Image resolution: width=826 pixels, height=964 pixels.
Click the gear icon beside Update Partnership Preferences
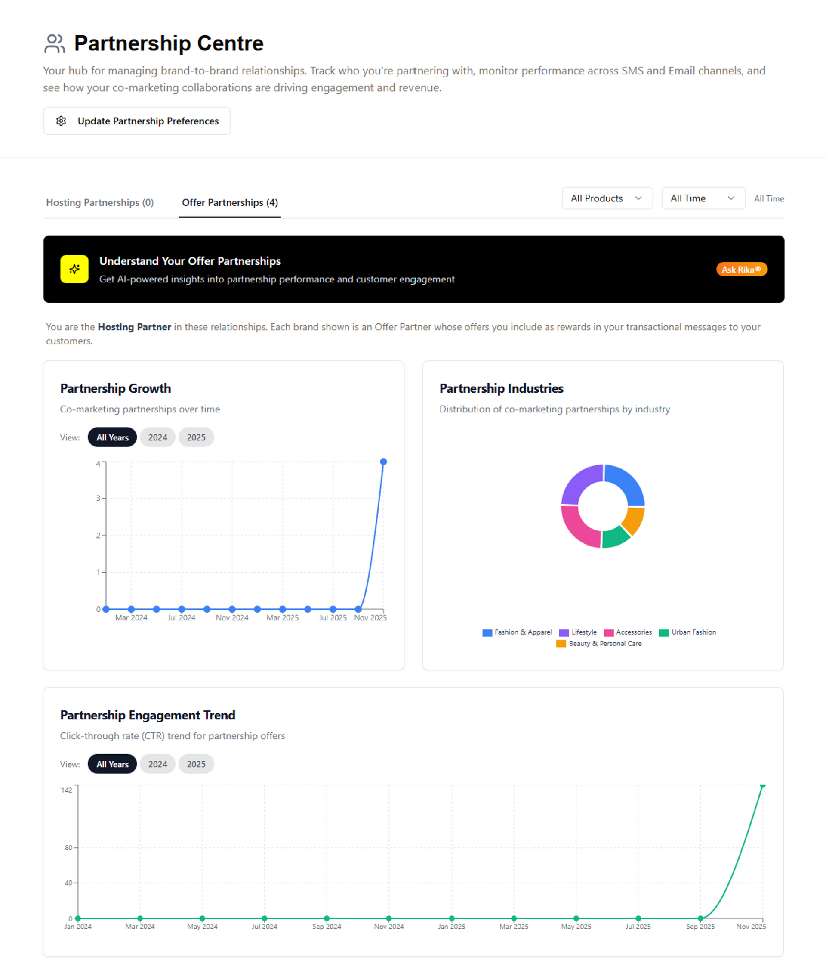(x=61, y=121)
